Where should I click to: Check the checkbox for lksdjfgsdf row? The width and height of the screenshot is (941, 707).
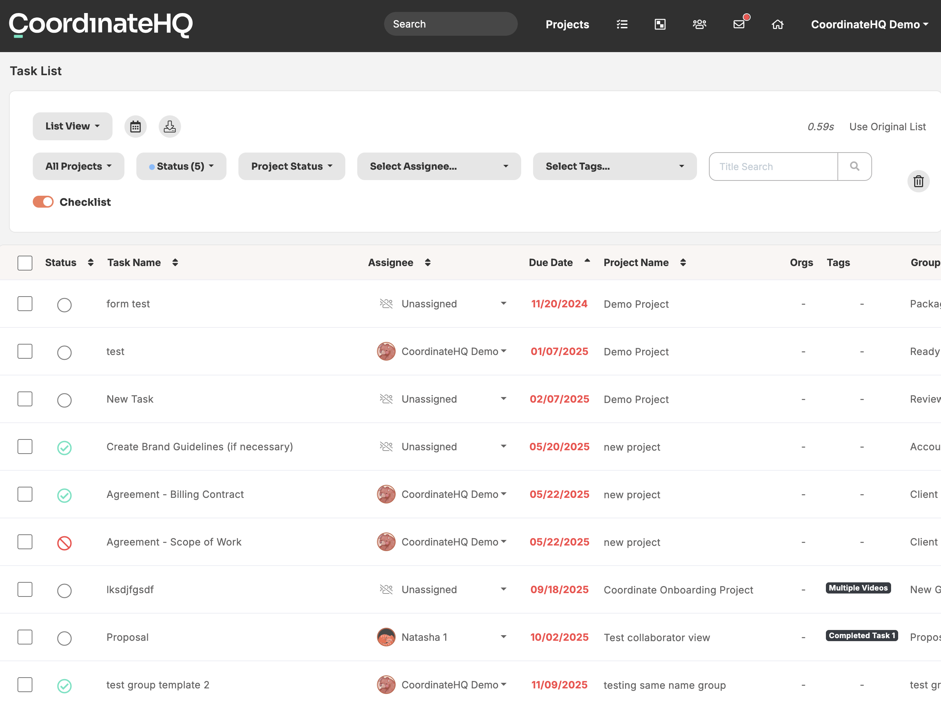25,589
